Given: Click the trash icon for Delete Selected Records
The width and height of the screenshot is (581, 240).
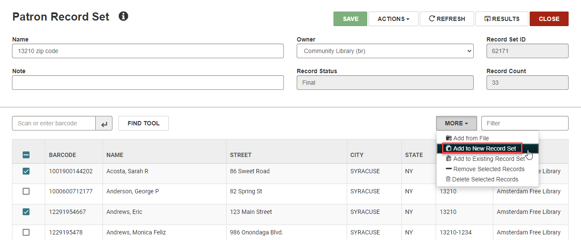Looking at the screenshot, I should click(x=448, y=179).
